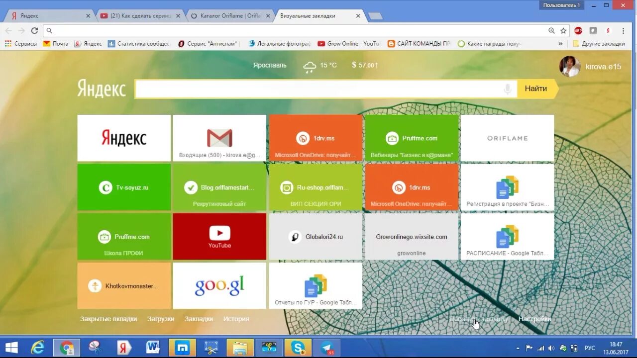Viewport: 637px width, 358px height.
Task: Open the РАСПИСАНИЕ Google sheet tile
Action: click(507, 237)
